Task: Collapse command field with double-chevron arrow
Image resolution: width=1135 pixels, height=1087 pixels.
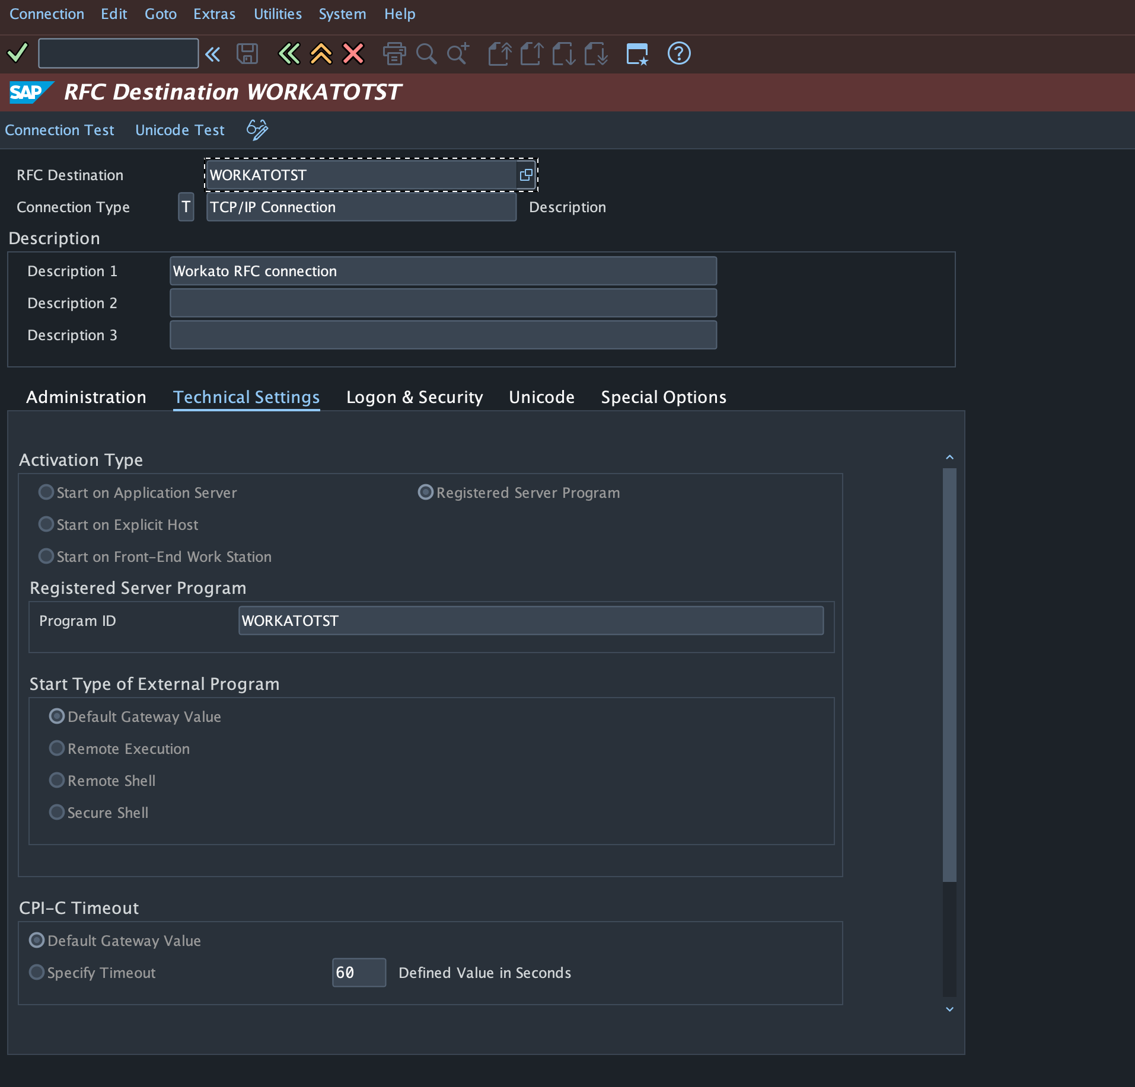Action: [212, 55]
